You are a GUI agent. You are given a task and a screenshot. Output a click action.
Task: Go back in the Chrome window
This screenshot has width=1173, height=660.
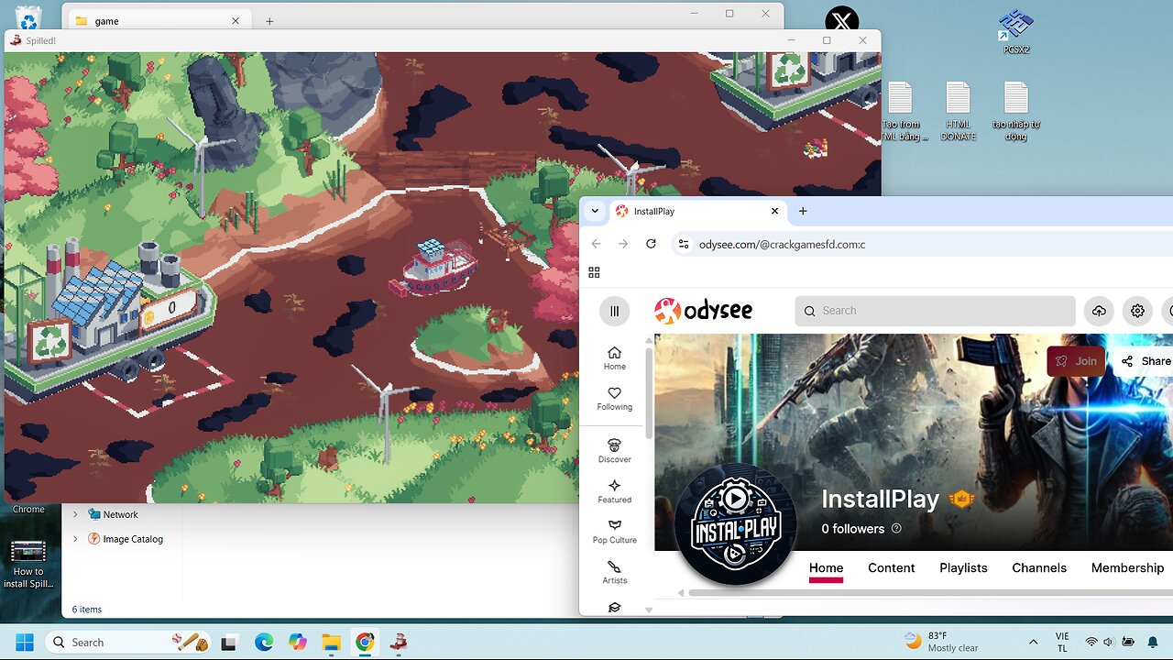tap(596, 244)
